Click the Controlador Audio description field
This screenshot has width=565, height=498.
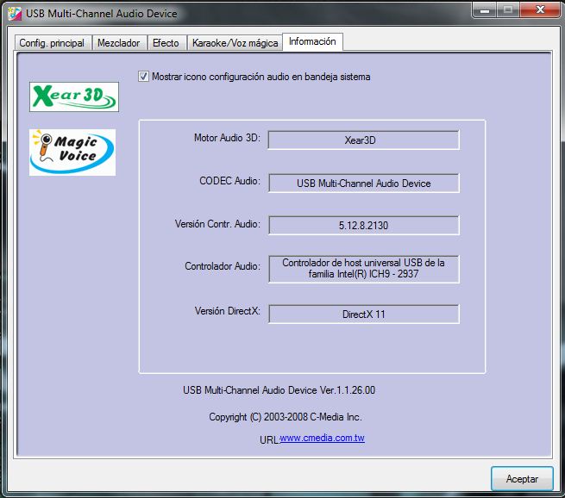(x=363, y=269)
